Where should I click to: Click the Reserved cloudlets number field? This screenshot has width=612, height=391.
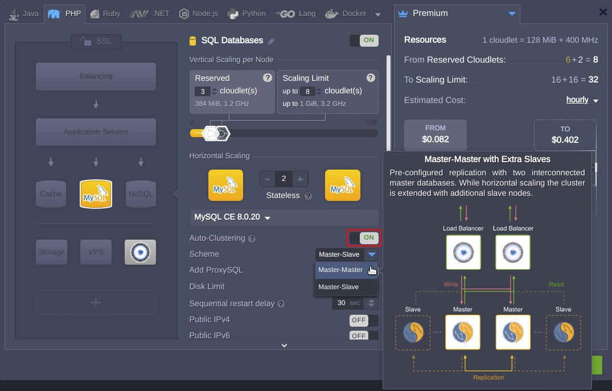pyautogui.click(x=202, y=91)
